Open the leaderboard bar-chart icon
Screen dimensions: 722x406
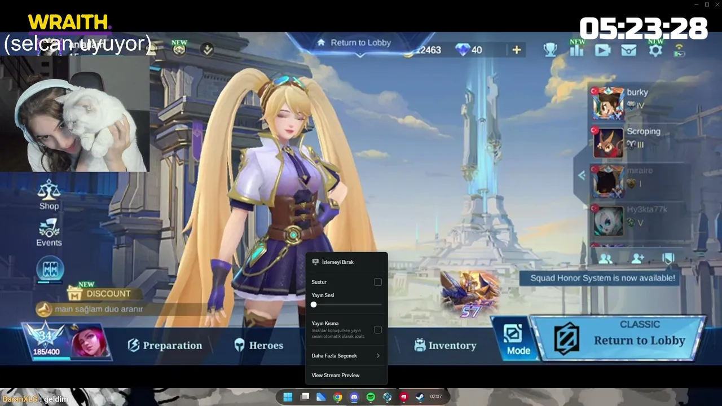pyautogui.click(x=576, y=50)
